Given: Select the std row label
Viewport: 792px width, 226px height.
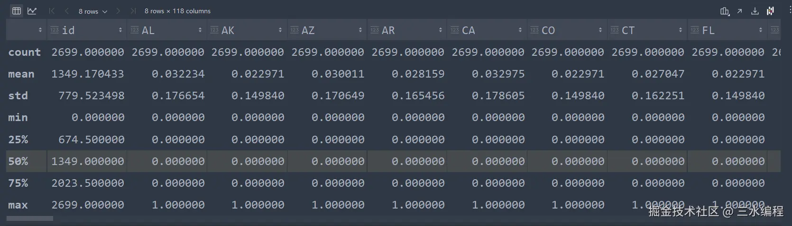Looking at the screenshot, I should 18,96.
